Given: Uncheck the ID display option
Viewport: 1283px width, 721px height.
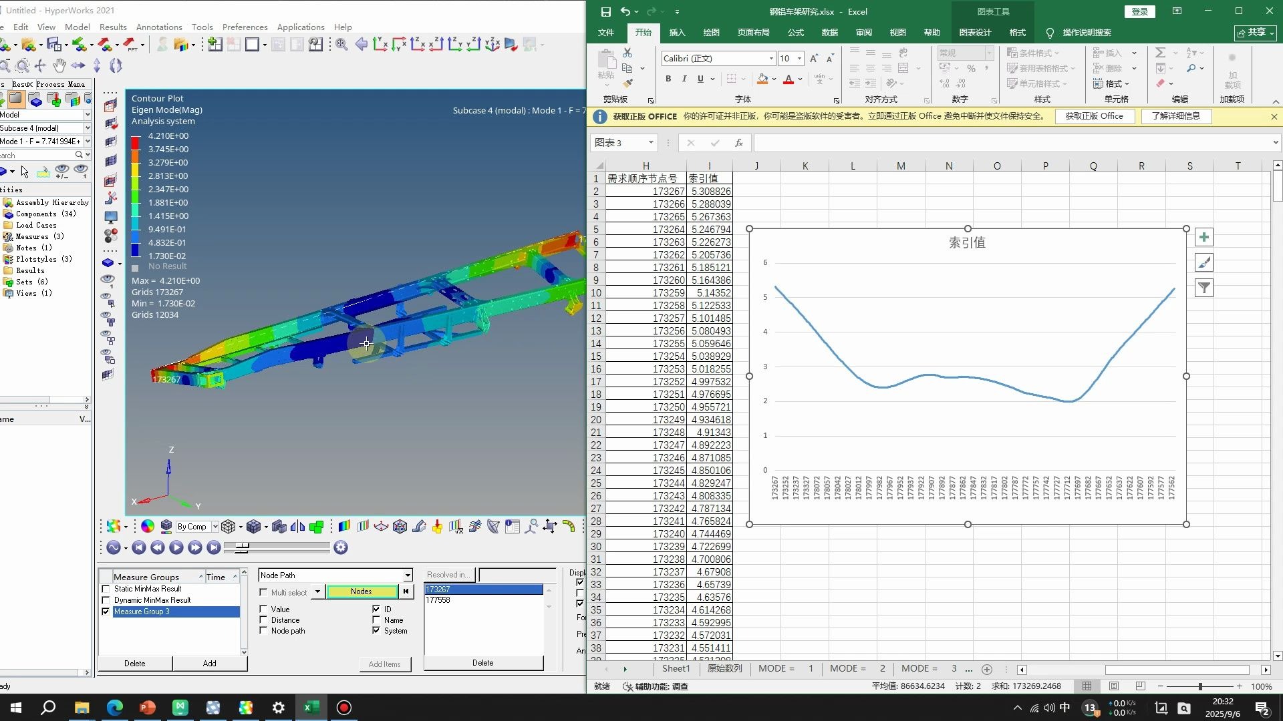Looking at the screenshot, I should [x=376, y=609].
